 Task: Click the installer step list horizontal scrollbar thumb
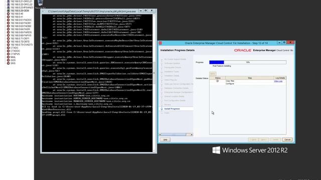click(174, 134)
